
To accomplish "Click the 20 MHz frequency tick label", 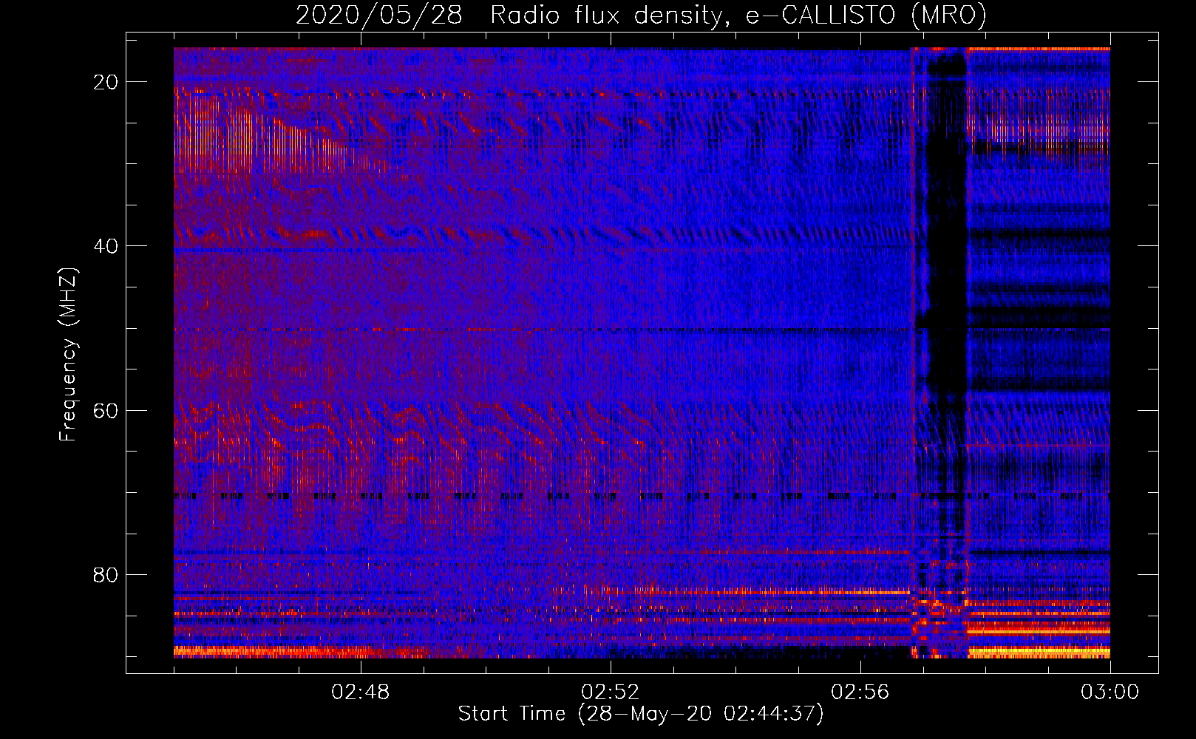I will 106,82.
